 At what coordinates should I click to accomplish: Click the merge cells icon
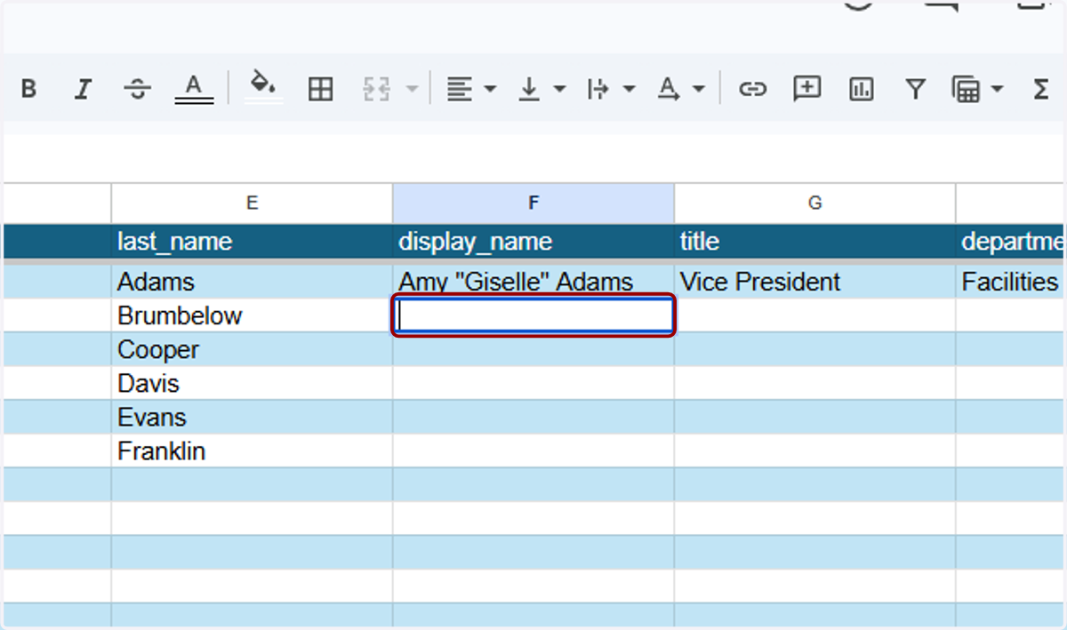[377, 89]
